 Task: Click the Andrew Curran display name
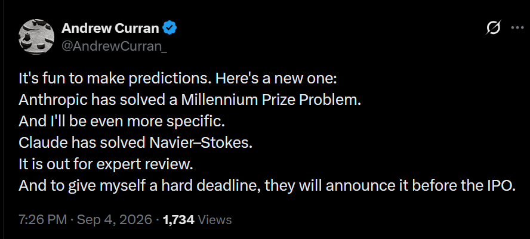110,29
